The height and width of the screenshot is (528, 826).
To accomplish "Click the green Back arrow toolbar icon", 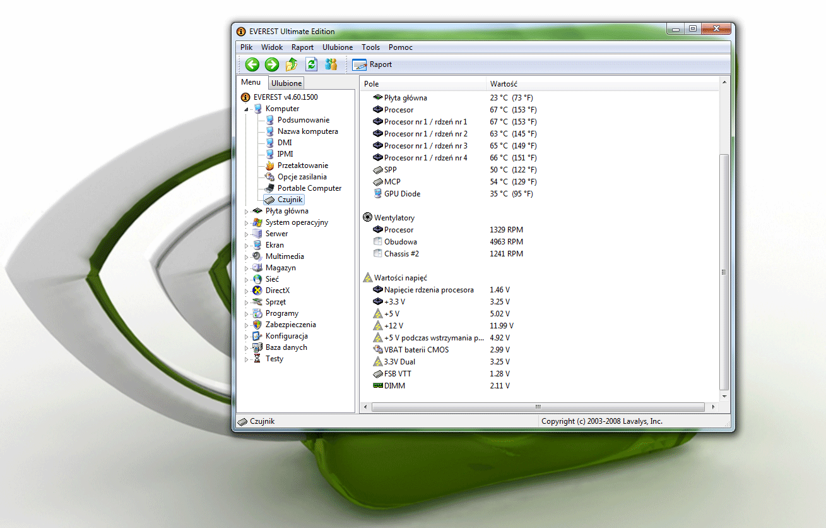I will (252, 64).
